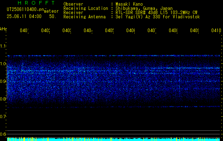Select the UT2506110400 file name text

(x=26, y=10)
